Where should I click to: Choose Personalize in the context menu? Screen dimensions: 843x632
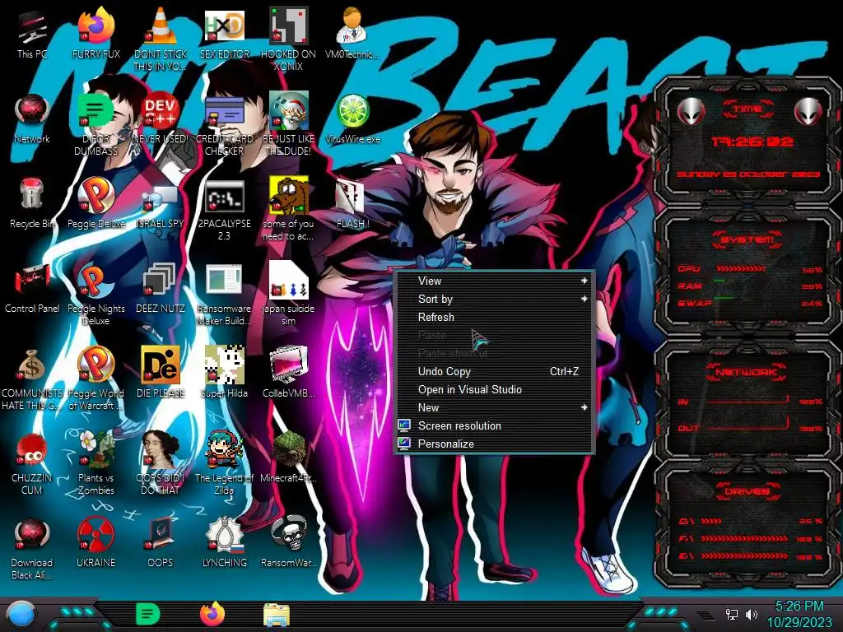tap(494, 444)
